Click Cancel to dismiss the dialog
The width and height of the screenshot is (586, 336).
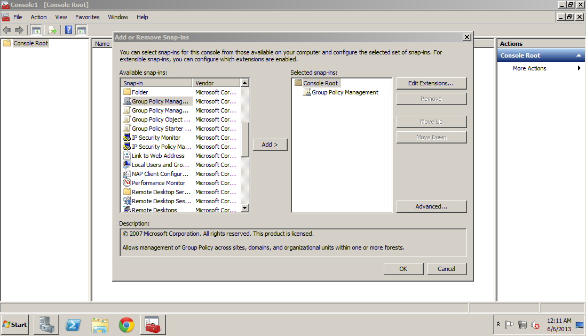click(446, 269)
